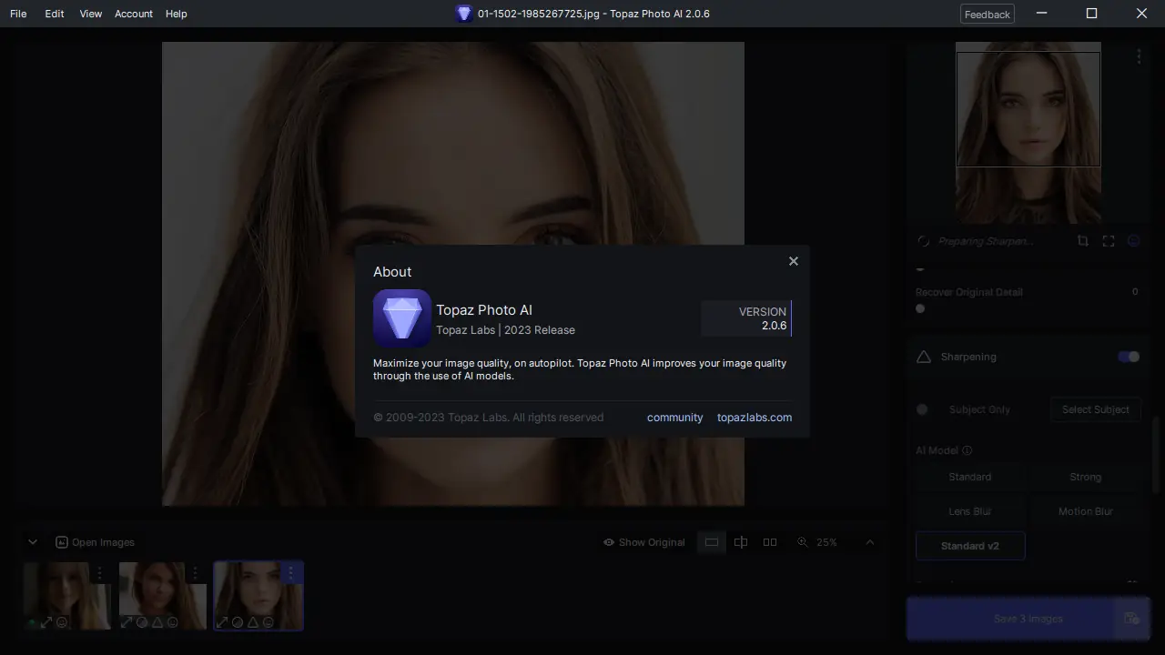Click the title bar Topaz app icon
The image size is (1165, 655).
464,14
